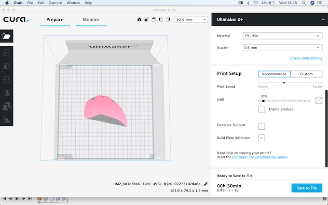Step forward one frame in background bar

pyautogui.click(x=24, y=199)
